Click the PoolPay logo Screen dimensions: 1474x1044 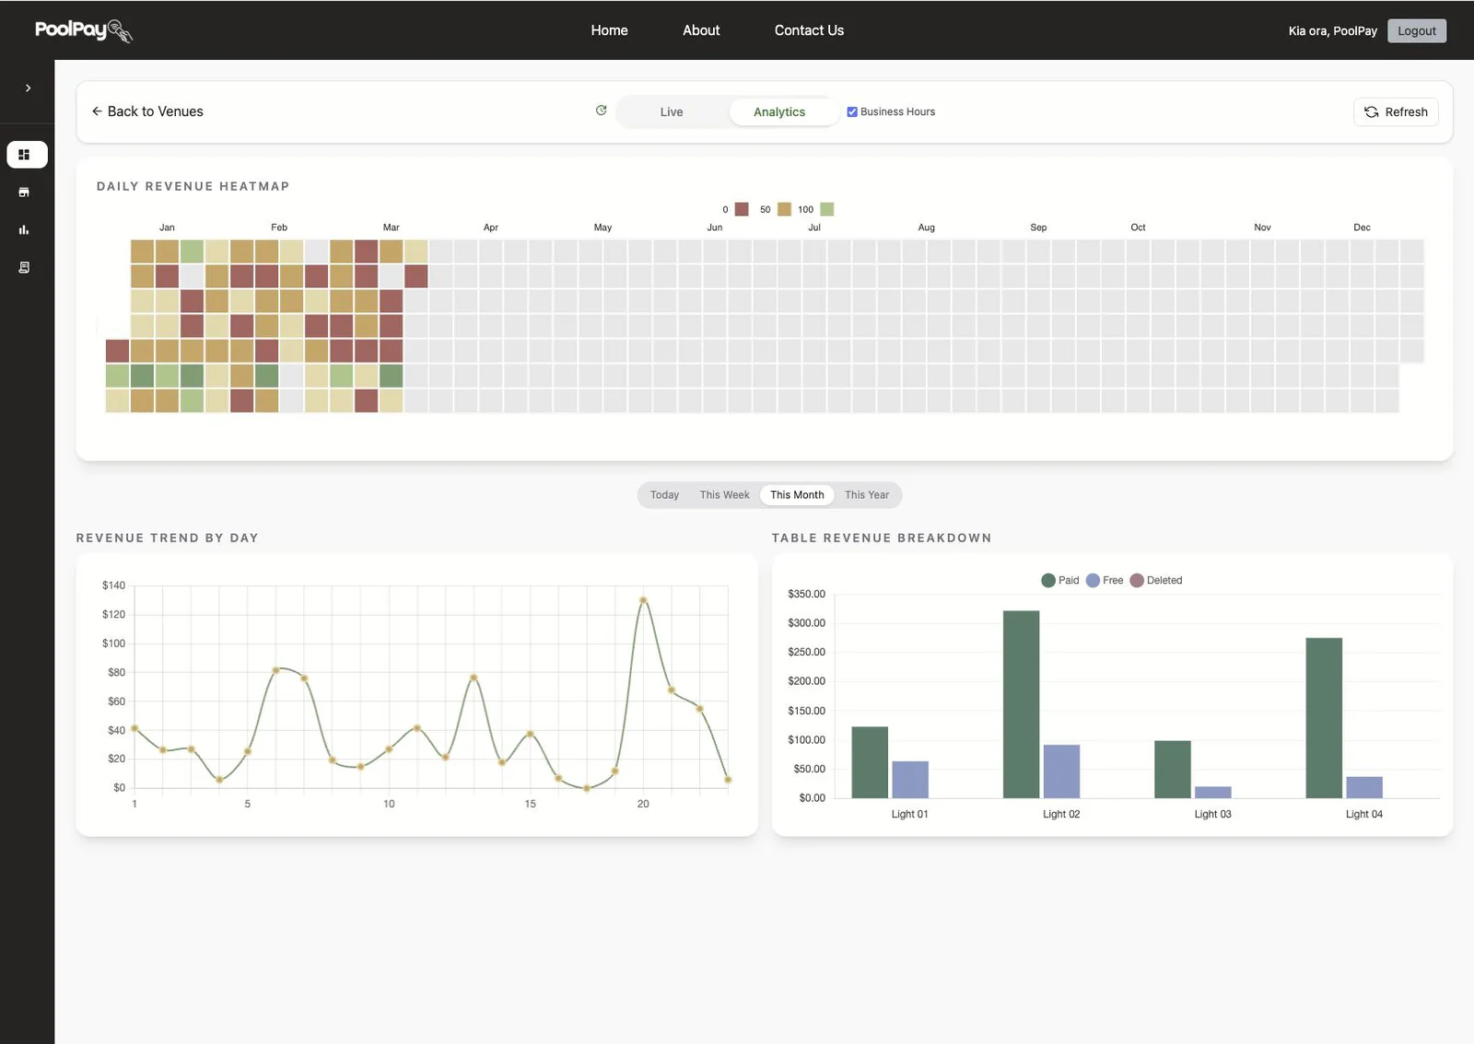pyautogui.click(x=84, y=30)
